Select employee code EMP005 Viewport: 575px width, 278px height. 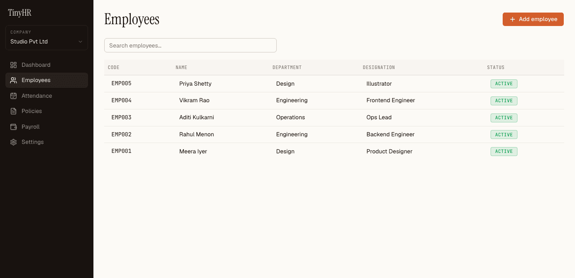point(121,83)
